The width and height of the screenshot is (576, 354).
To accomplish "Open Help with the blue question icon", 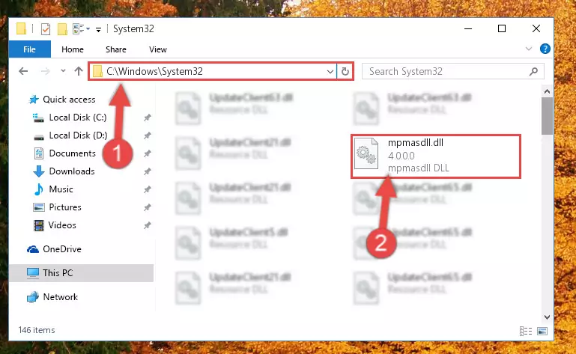I will pos(545,49).
